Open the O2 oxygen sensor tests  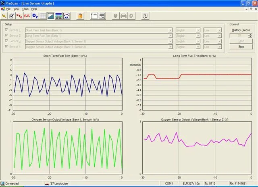point(35,16)
